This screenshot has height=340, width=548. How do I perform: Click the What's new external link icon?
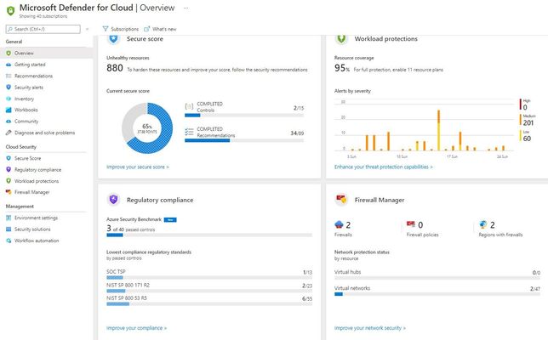coord(146,29)
